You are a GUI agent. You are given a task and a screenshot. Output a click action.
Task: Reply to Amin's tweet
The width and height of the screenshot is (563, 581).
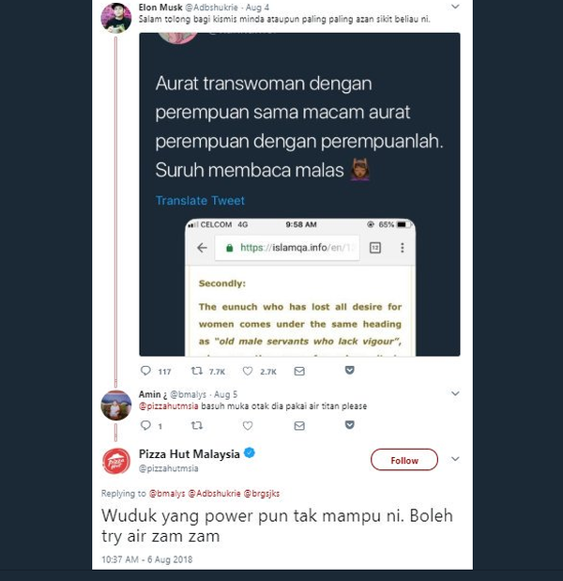click(x=146, y=425)
